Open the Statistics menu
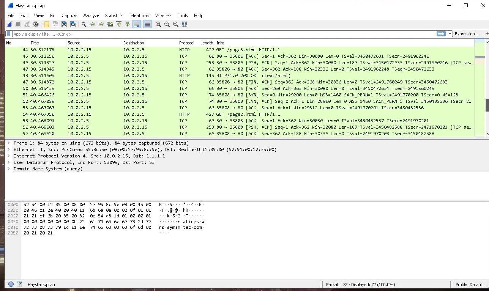The width and height of the screenshot is (489, 291). coord(114,16)
